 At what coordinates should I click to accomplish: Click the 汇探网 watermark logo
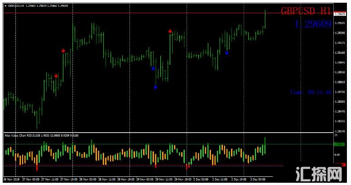pos(317,174)
